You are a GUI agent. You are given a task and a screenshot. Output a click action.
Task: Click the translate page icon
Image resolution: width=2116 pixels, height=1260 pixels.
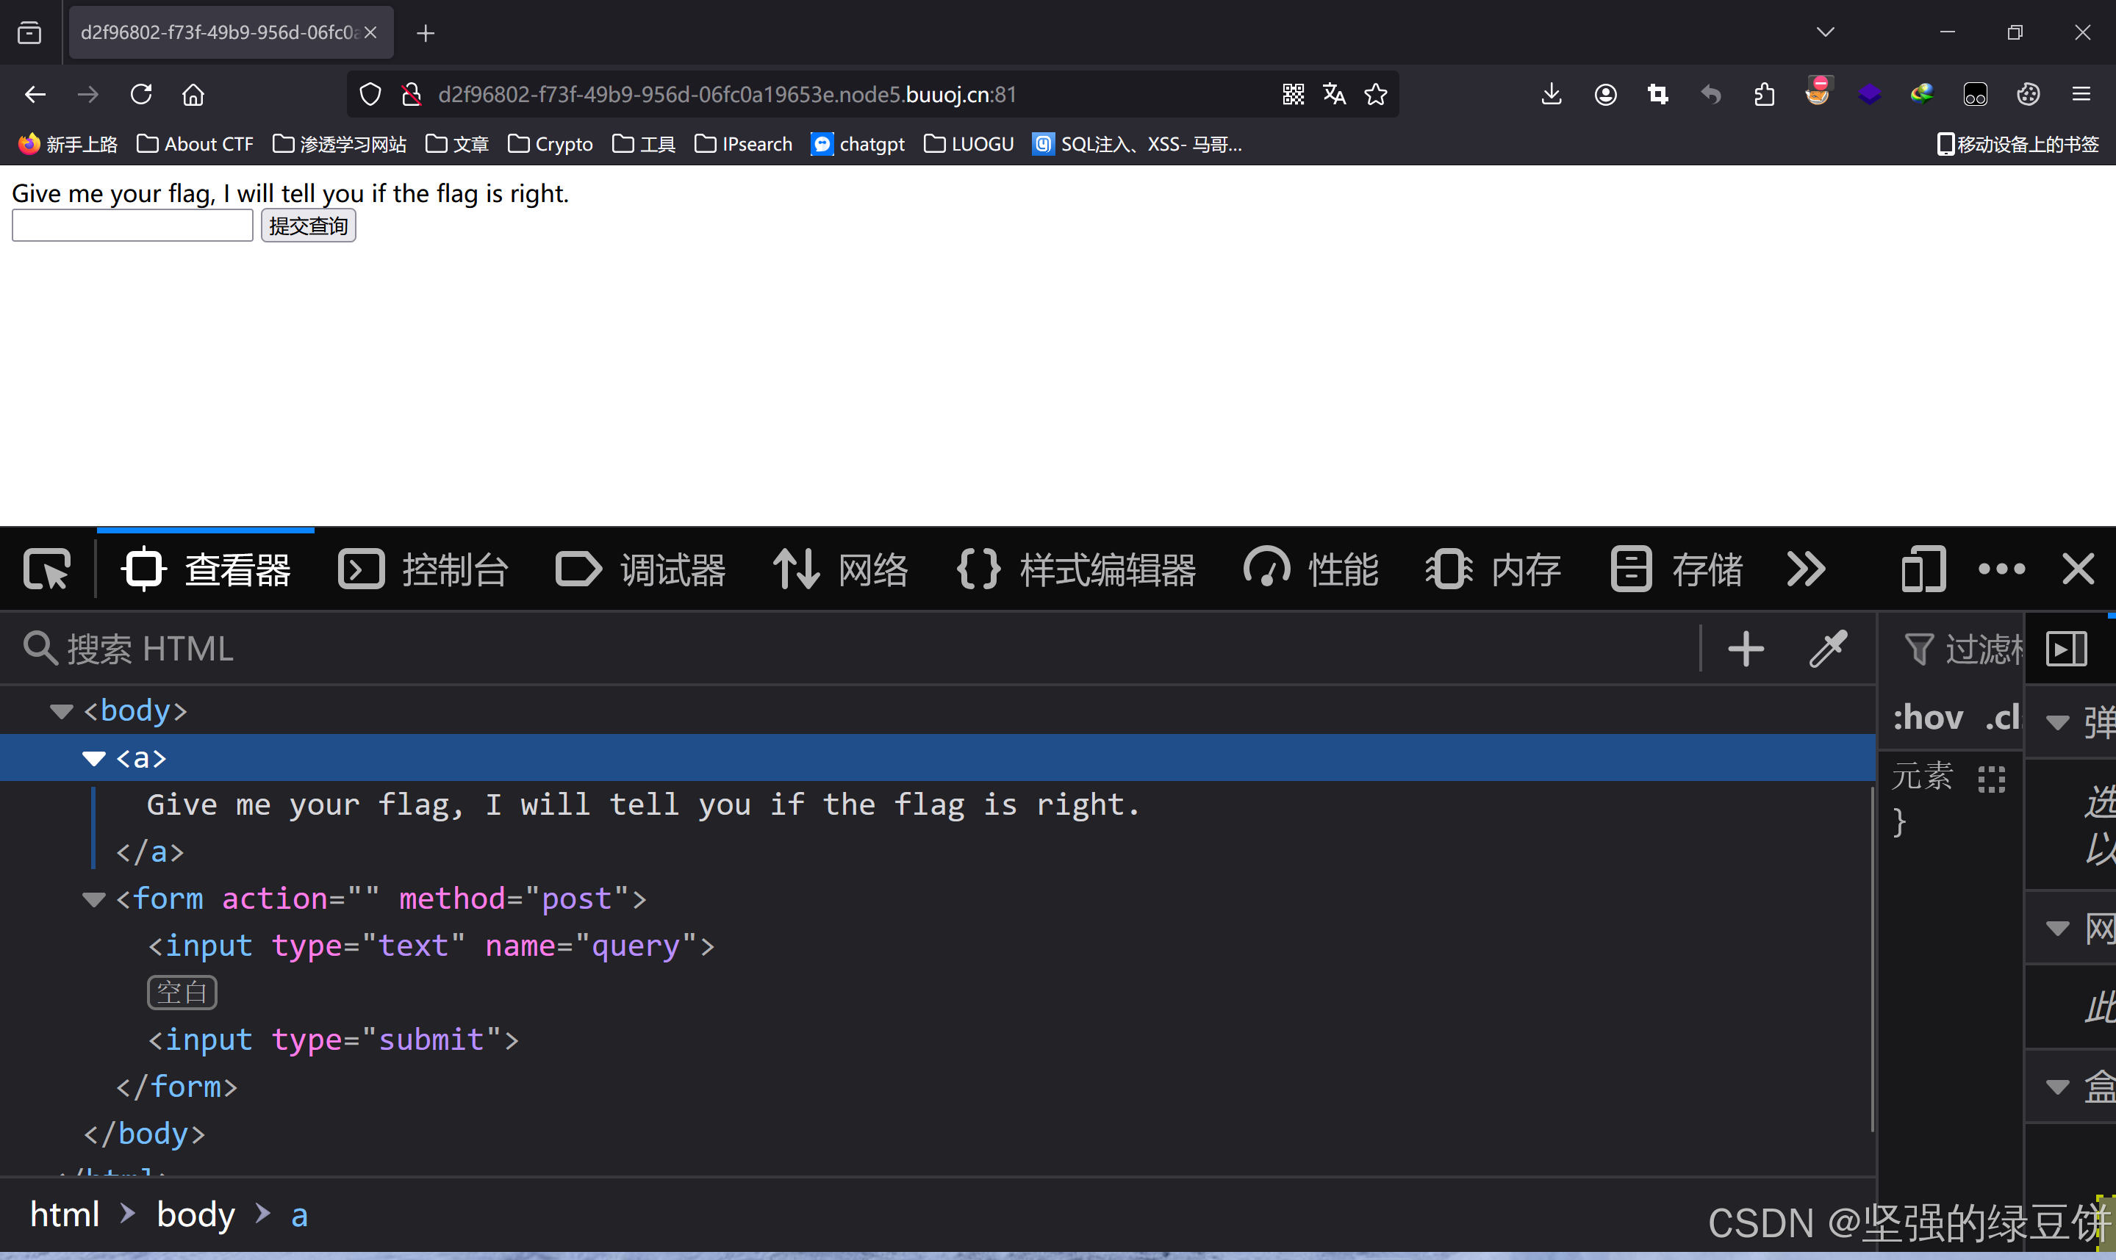pos(1334,94)
